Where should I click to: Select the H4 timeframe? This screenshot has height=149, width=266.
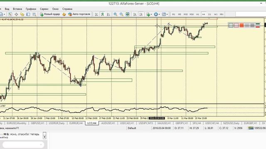pos(204,14)
